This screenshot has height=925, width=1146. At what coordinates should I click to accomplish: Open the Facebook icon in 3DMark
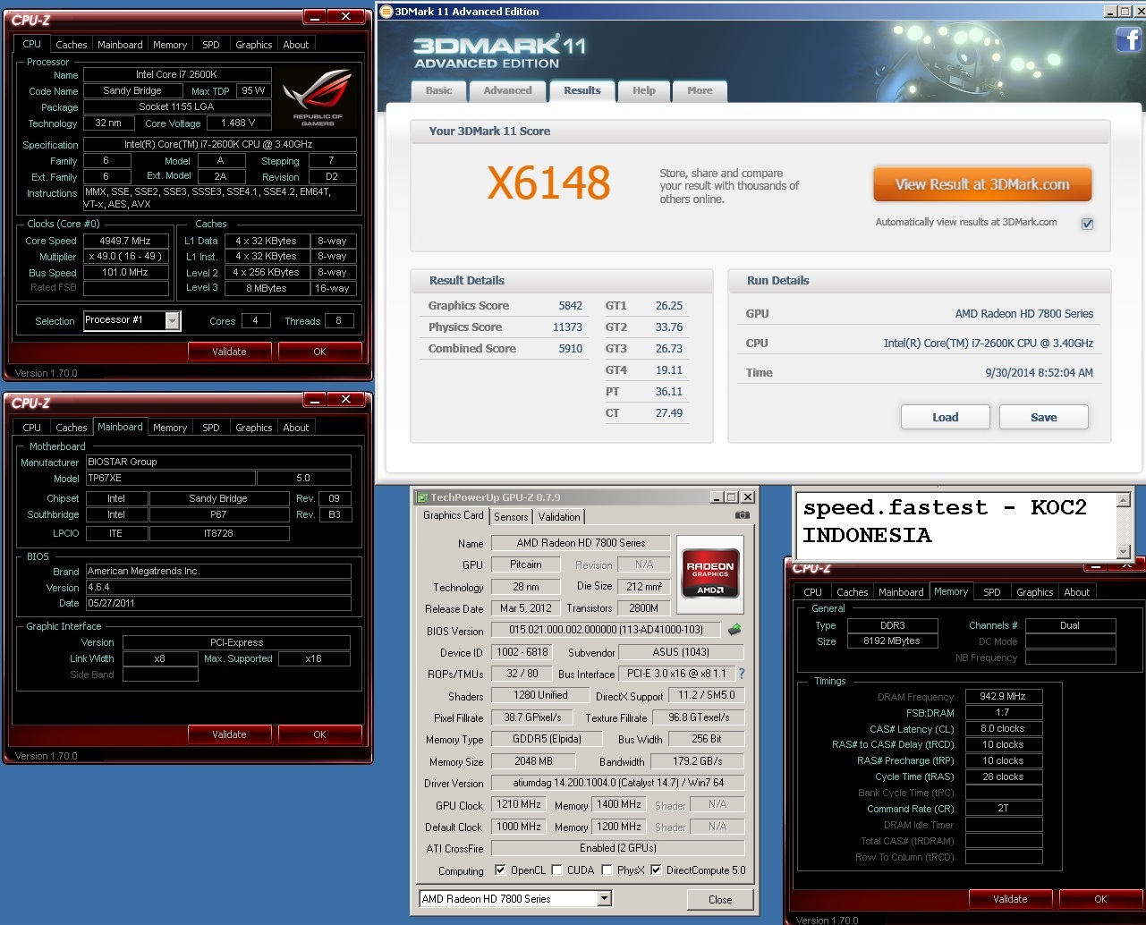click(x=1128, y=39)
